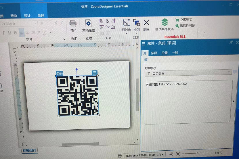The image size is (239, 159).
Task: Click the zoom in plus button
Action: (210, 153)
